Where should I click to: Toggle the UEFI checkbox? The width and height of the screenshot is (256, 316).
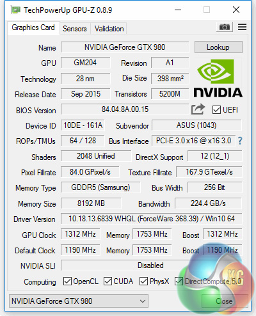(216, 110)
